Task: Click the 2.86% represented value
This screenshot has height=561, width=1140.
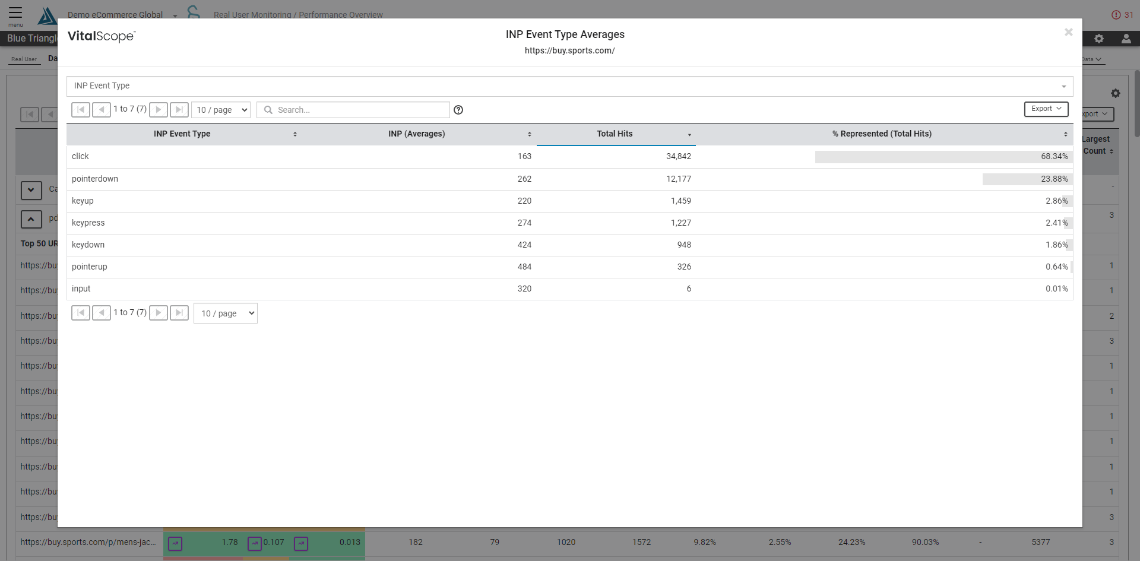Action: tap(1057, 201)
